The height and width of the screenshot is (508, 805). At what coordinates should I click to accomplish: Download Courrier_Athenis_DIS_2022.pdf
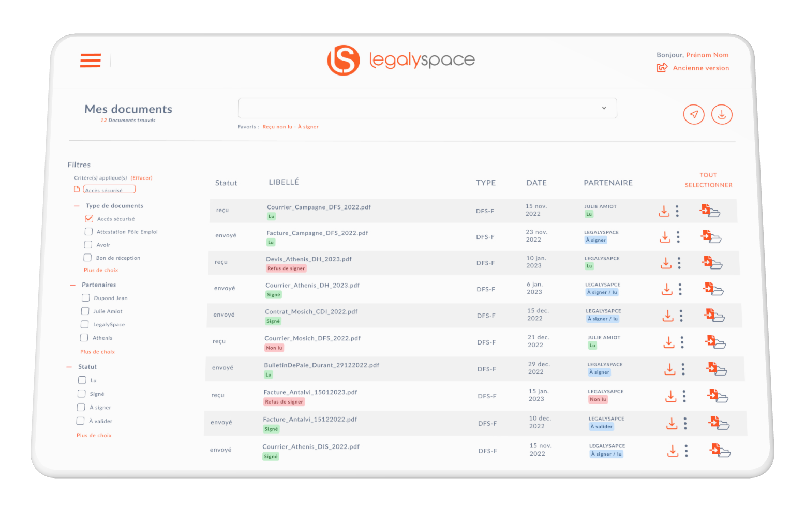click(673, 451)
